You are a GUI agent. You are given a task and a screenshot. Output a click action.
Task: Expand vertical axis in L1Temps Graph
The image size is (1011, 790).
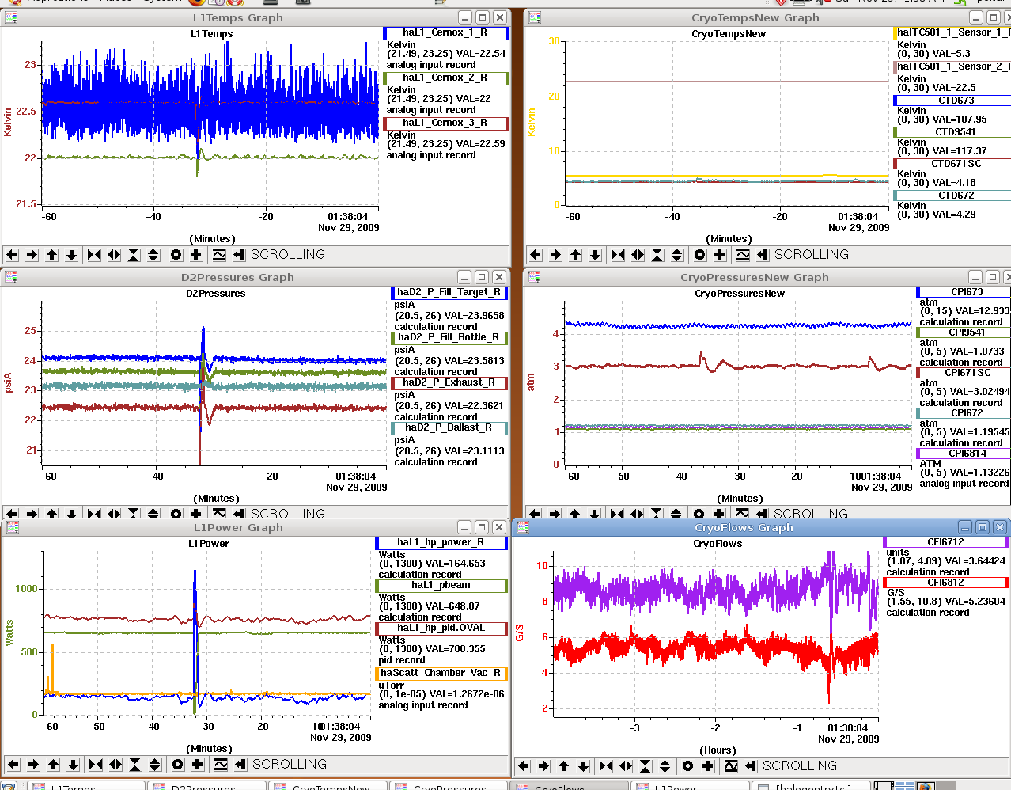click(x=153, y=255)
